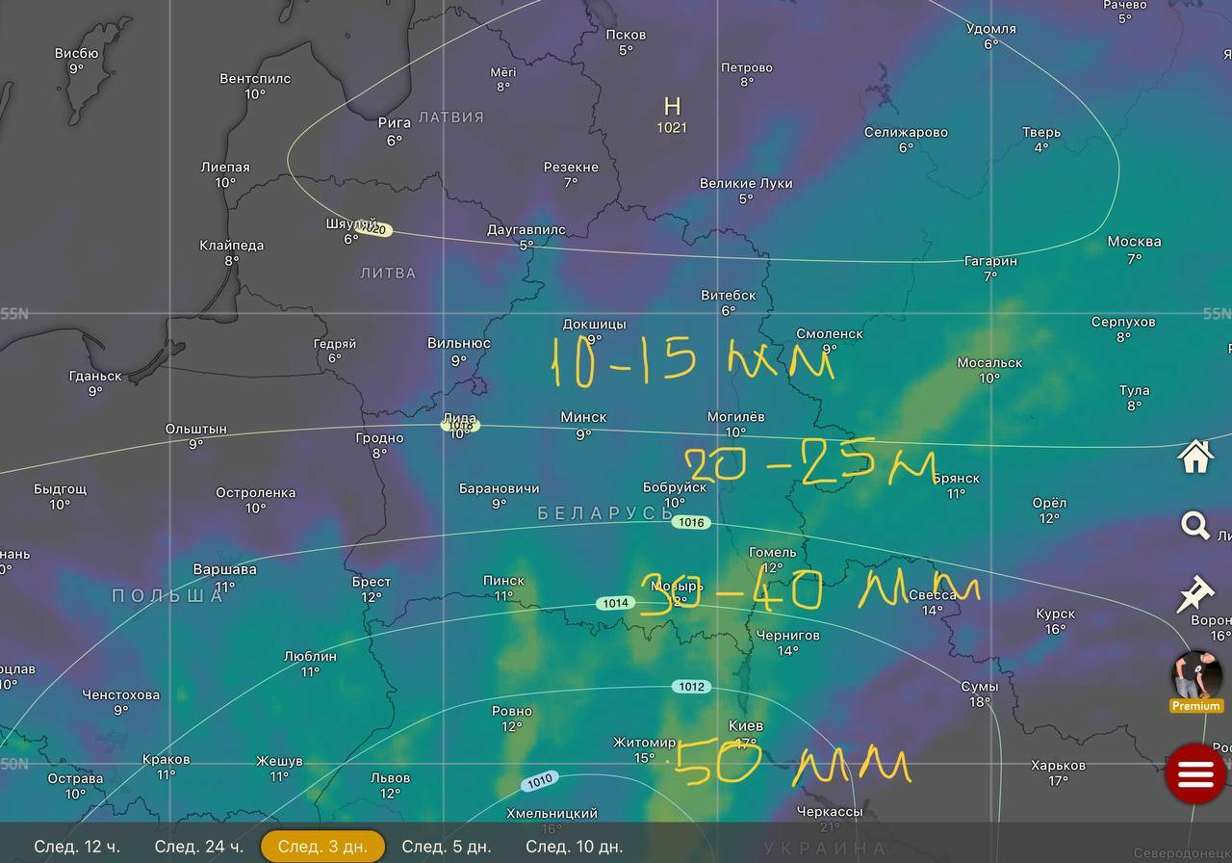The width and height of the screenshot is (1232, 863).
Task: Click the Москва city label
Action: [1134, 241]
